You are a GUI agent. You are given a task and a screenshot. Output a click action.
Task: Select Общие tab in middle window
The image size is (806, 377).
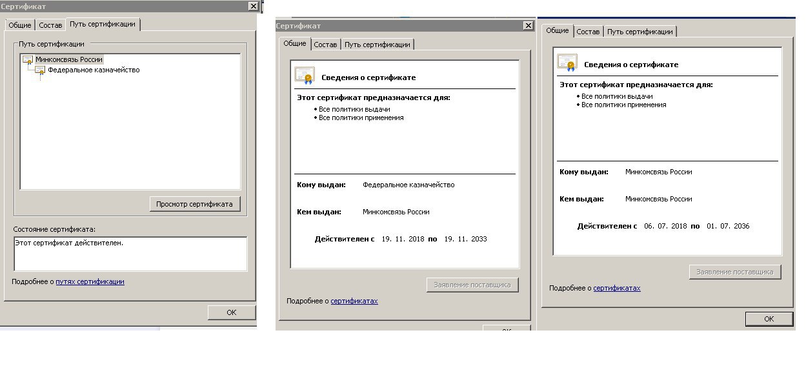(x=295, y=43)
